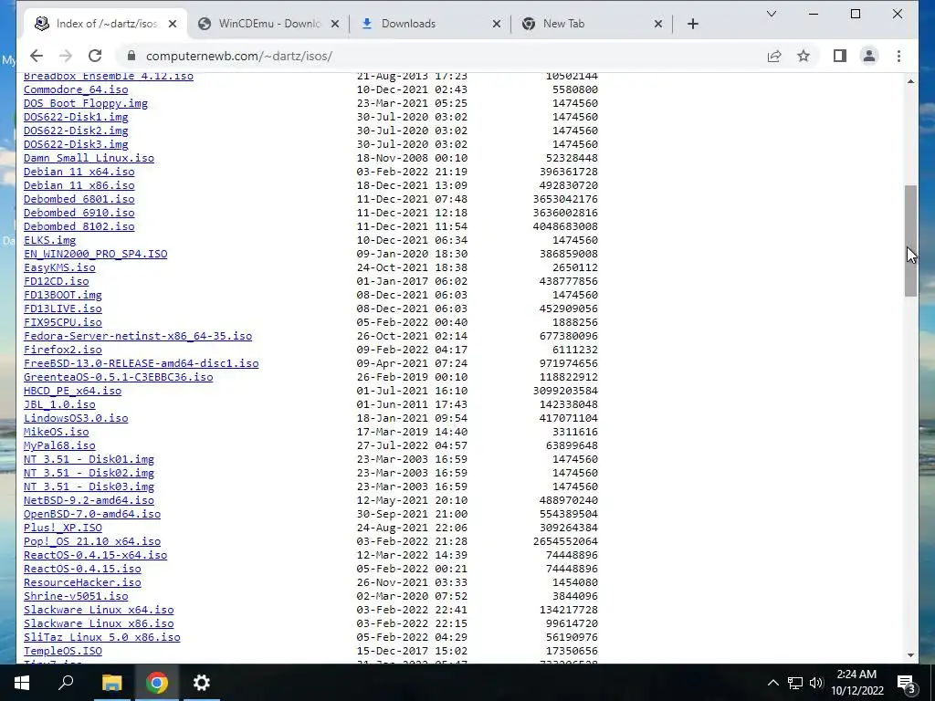Click the scroll down arrow
935x701 pixels.
coord(910,655)
